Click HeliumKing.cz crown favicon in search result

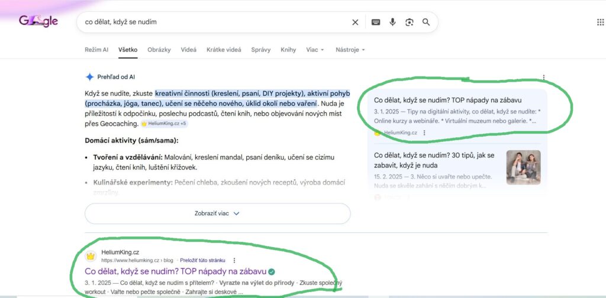point(91,256)
